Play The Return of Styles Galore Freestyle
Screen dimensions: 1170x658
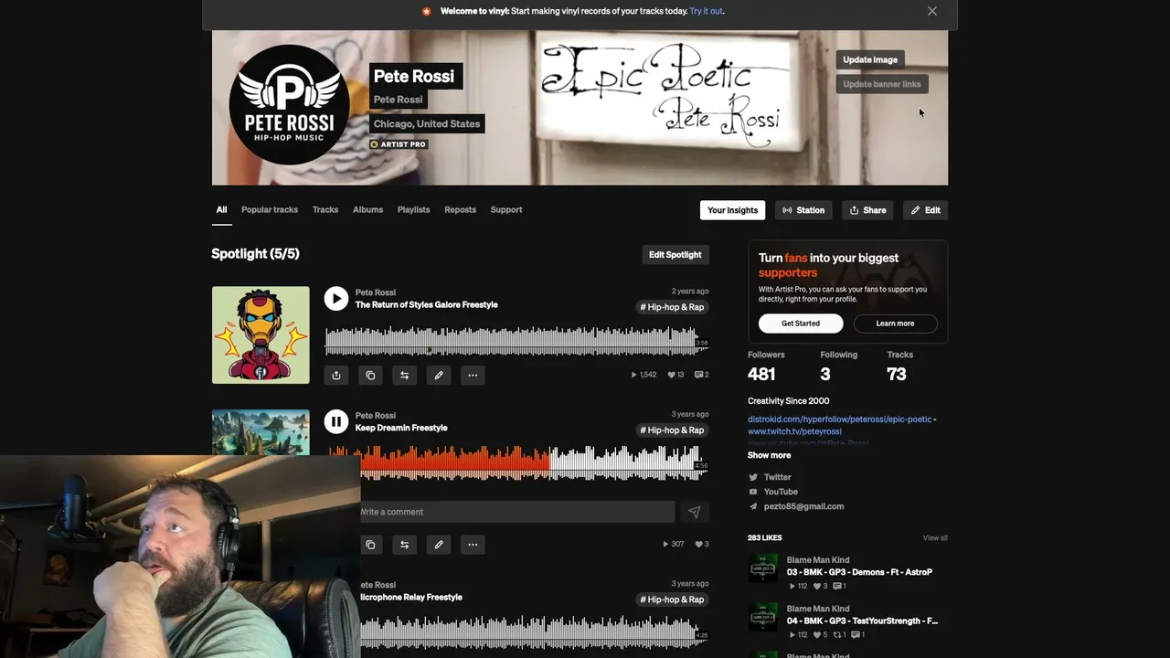click(x=336, y=299)
